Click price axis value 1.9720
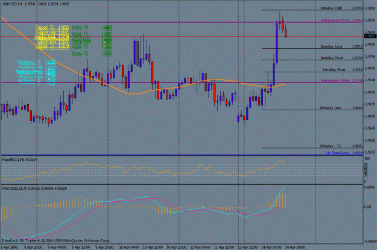 pos(370,92)
